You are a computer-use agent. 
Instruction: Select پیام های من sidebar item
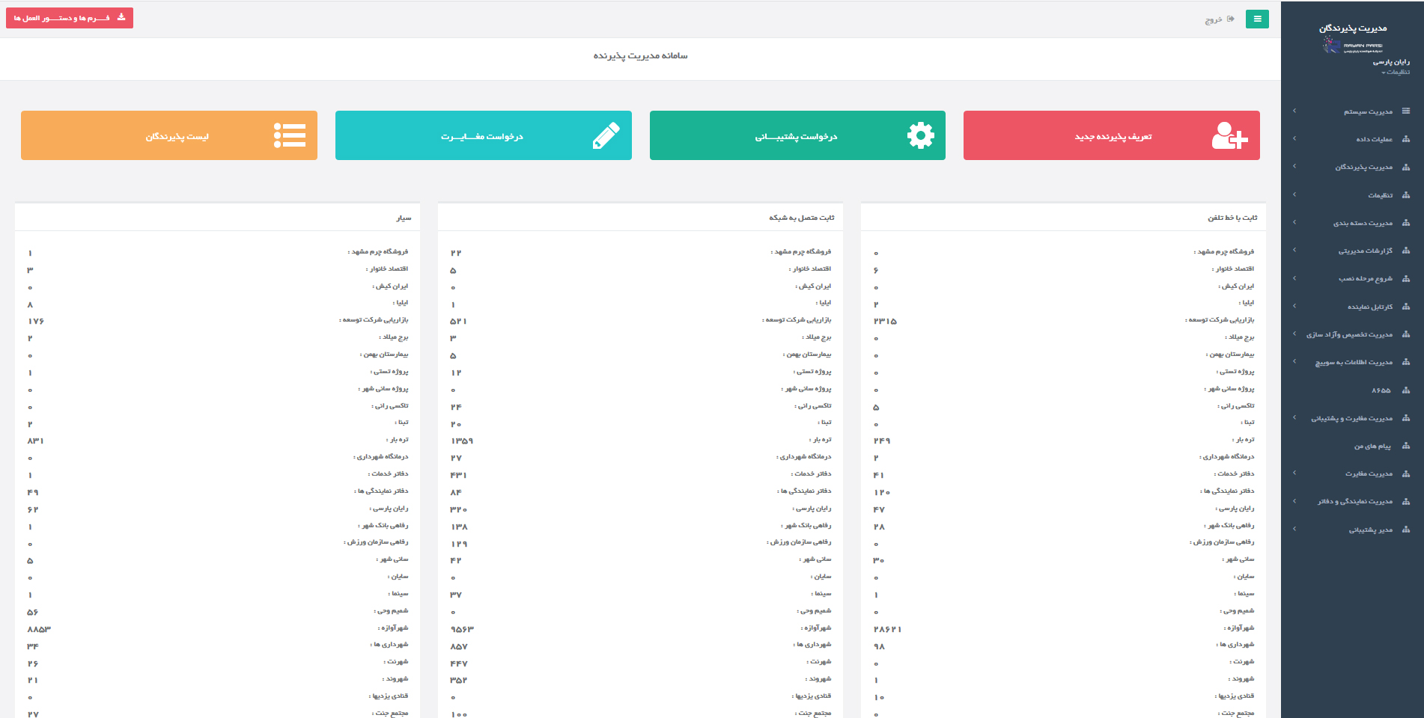tap(1372, 447)
